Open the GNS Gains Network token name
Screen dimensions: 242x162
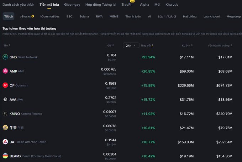[x=23, y=57]
